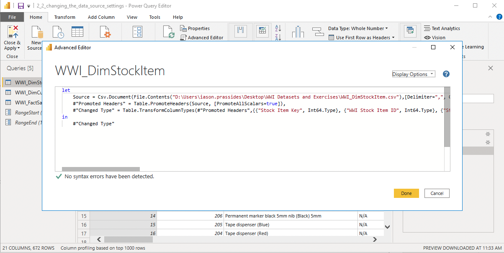Click 'Column profiling based on top 1000 rows'
This screenshot has height=253, width=504.
[x=103, y=248]
